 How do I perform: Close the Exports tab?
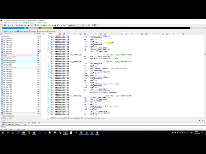click(x=183, y=34)
